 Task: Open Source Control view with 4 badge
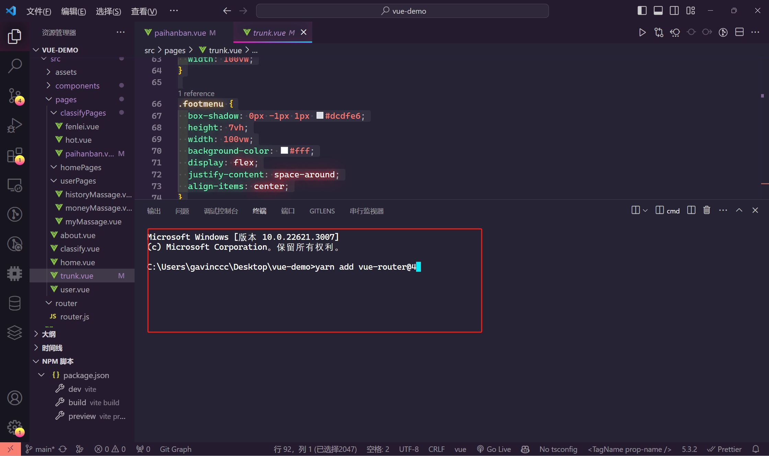point(14,96)
